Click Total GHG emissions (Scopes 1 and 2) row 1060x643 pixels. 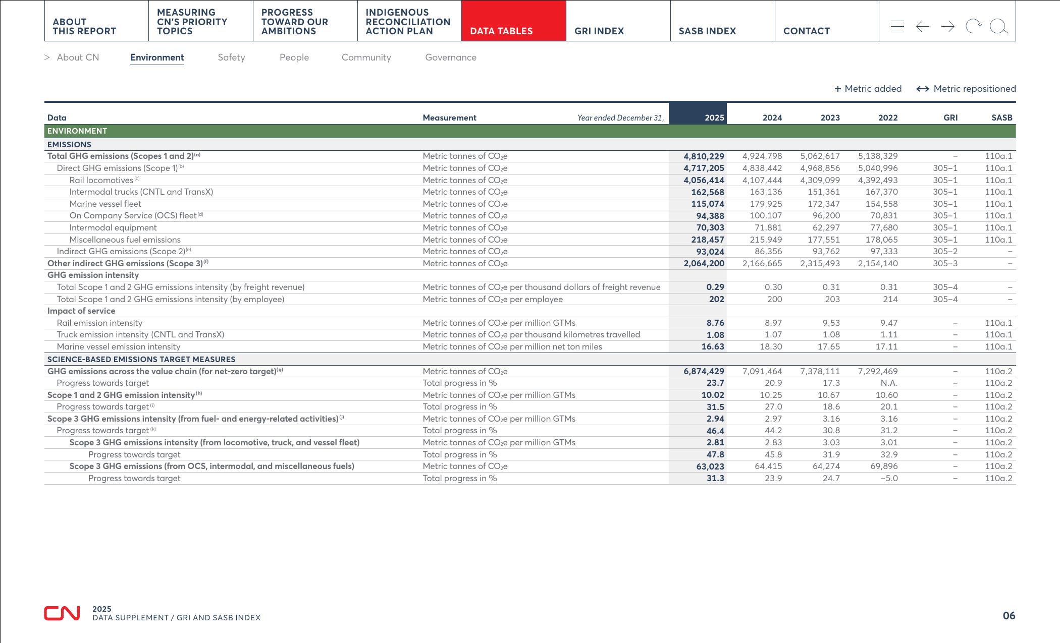click(530, 156)
